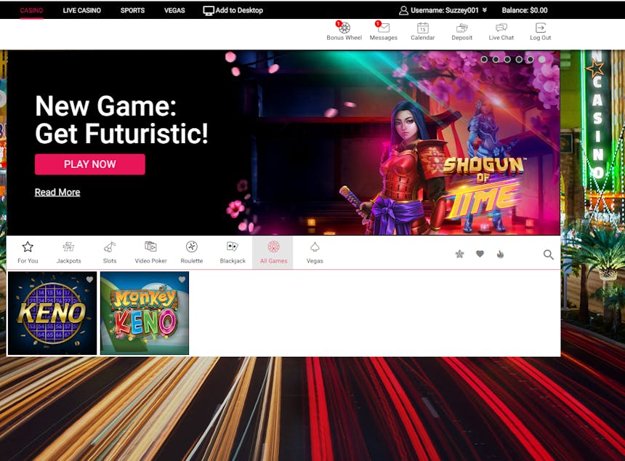Viewport: 625px width, 461px height.
Task: Switch to the SPORTS tab
Action: point(133,10)
